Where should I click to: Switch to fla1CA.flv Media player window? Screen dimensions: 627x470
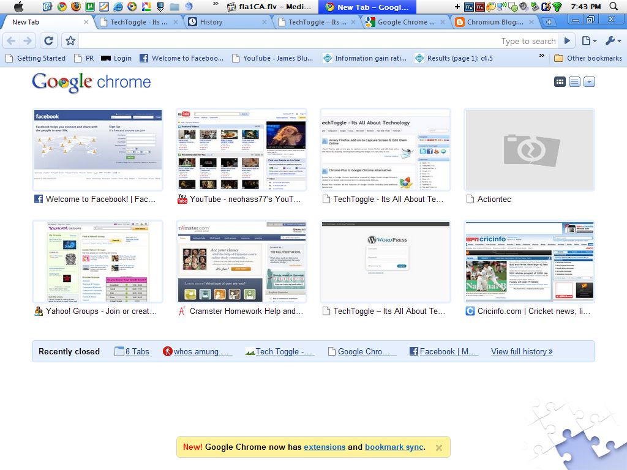coord(269,6)
